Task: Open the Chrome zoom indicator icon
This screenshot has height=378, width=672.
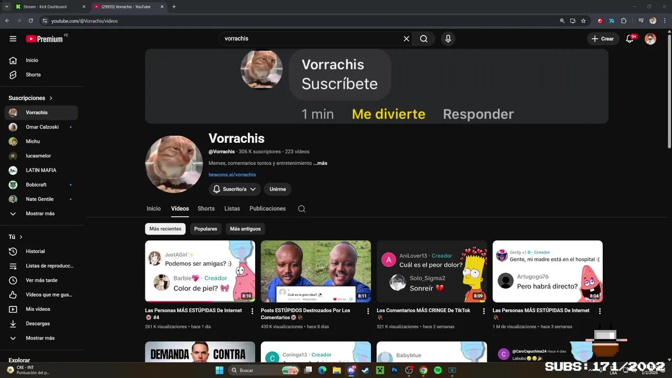Action: click(x=562, y=21)
